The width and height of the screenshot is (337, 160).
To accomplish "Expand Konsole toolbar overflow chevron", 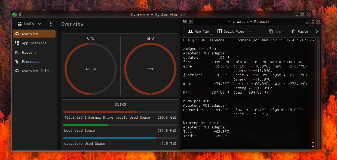I will [x=317, y=32].
